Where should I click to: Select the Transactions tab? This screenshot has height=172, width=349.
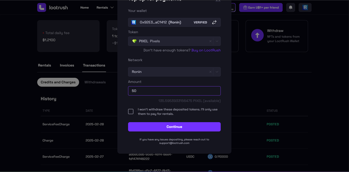tap(94, 65)
